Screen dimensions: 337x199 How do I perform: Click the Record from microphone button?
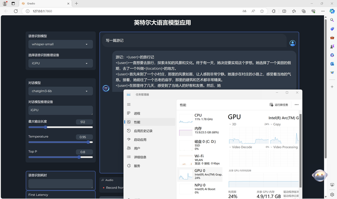click(x=113, y=187)
